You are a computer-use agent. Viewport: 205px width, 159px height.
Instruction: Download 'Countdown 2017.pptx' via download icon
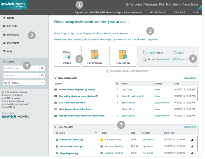[192, 146]
